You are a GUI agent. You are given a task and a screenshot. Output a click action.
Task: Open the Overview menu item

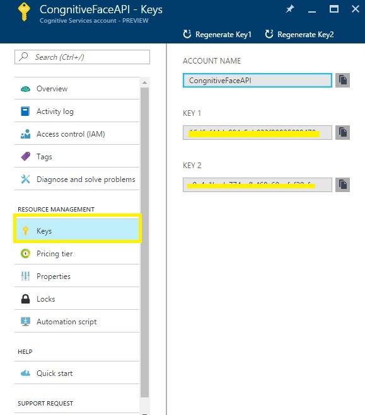click(77, 89)
